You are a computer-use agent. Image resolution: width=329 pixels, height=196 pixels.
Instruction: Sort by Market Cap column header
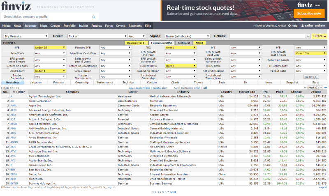coord(247,92)
